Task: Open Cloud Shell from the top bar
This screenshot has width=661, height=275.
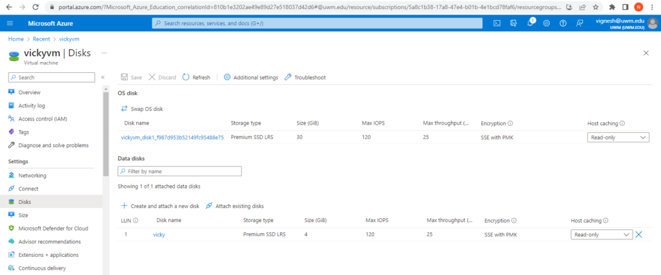Action: [x=497, y=24]
